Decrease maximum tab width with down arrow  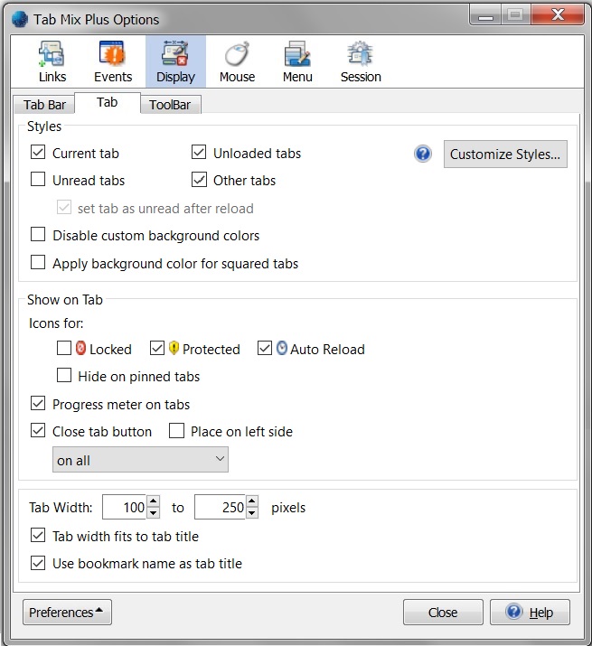coord(252,513)
